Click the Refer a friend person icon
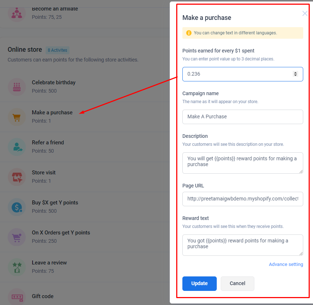313x305 pixels. pos(17,147)
